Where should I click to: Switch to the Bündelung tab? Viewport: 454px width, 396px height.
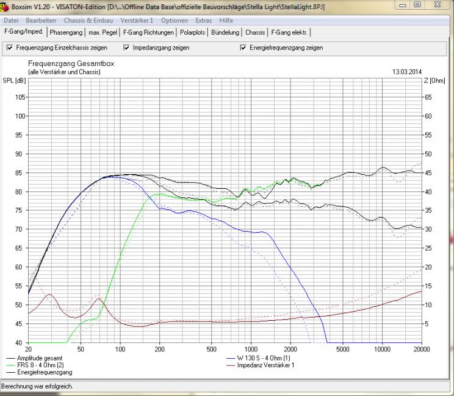point(225,32)
